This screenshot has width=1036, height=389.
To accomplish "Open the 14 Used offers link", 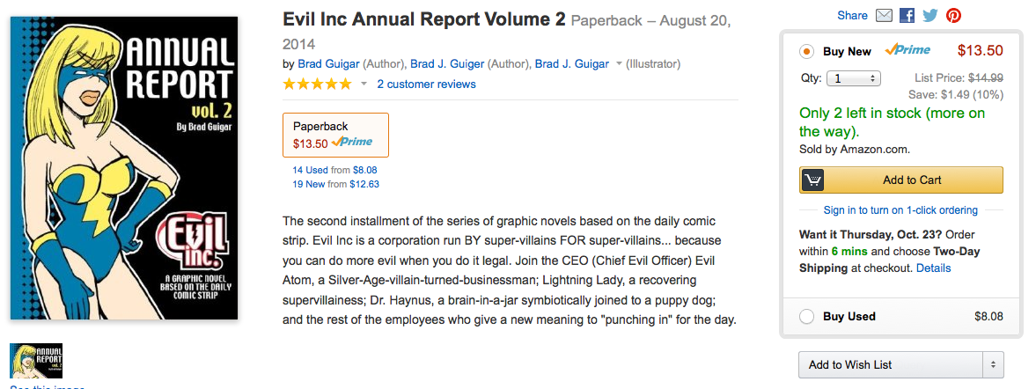I will click(x=310, y=170).
